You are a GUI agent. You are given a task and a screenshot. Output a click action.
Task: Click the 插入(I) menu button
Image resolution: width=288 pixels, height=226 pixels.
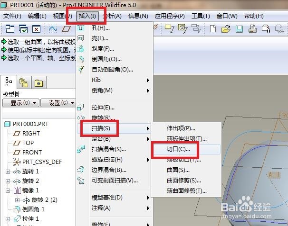(x=87, y=16)
